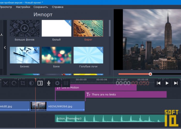Select the crop tool icon

tap(23, 83)
